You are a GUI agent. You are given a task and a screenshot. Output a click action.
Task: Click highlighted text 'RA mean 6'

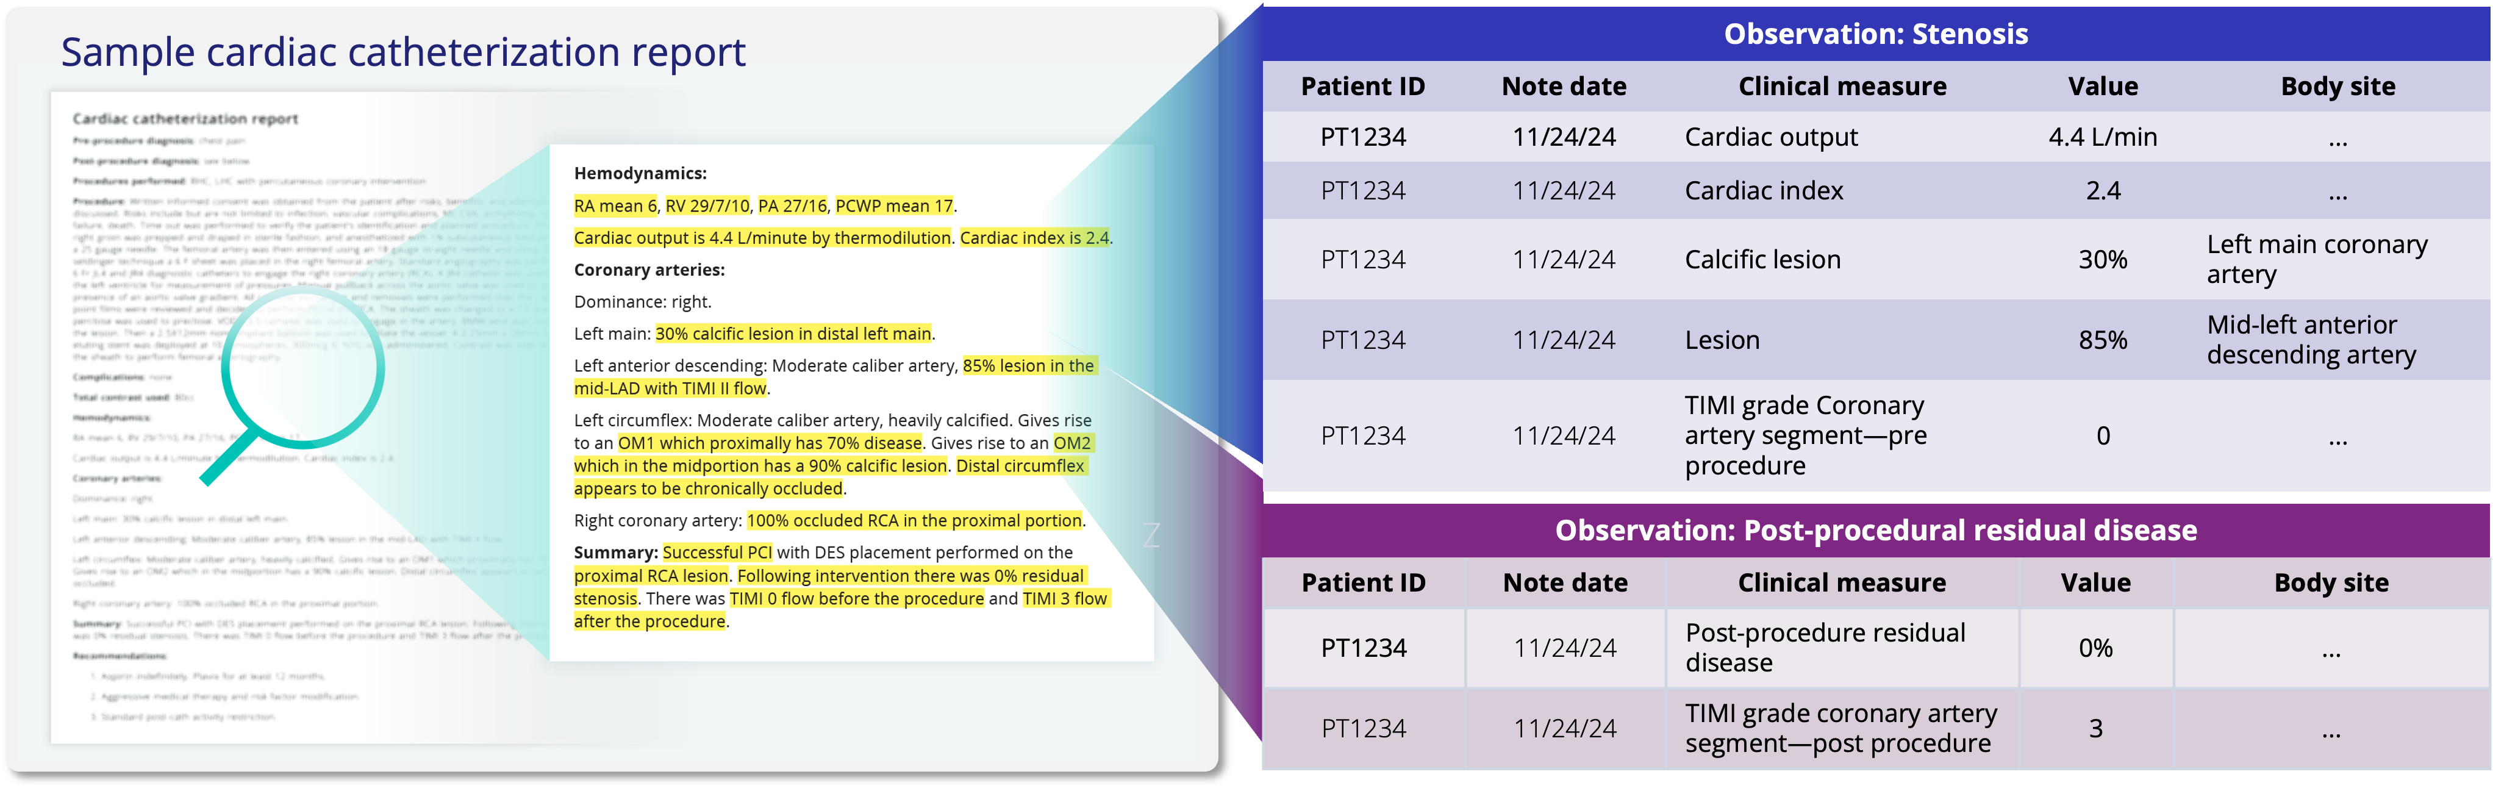615,206
